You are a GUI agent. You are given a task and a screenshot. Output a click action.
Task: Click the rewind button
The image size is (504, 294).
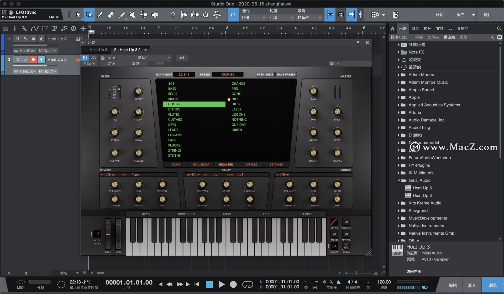[x=169, y=284]
